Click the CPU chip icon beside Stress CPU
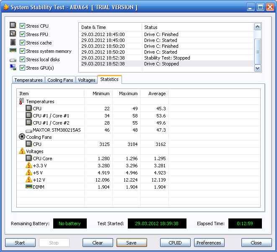This screenshot has height=252, width=277. pyautogui.click(x=13, y=25)
